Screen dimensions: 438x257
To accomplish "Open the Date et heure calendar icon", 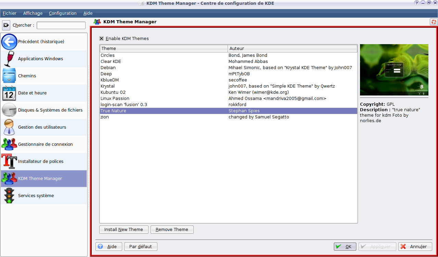I will [9, 93].
